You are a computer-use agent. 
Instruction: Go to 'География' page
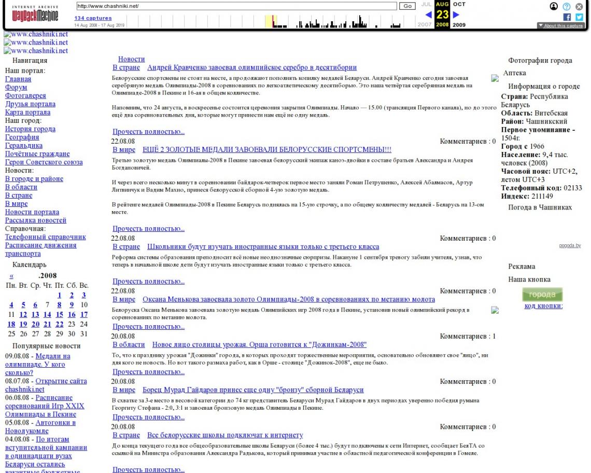pyautogui.click(x=22, y=137)
